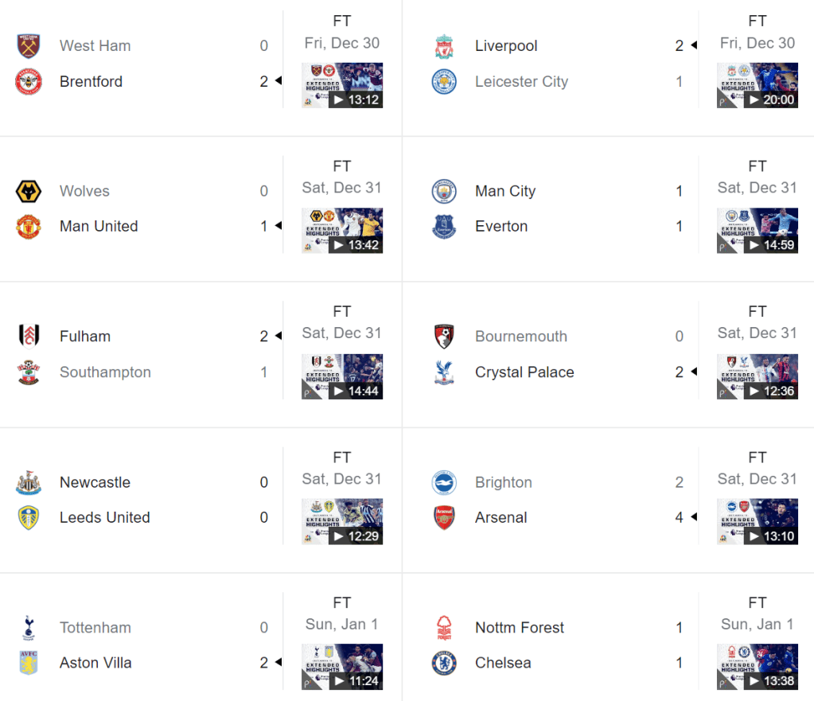Click the West Ham club crest

(x=29, y=46)
